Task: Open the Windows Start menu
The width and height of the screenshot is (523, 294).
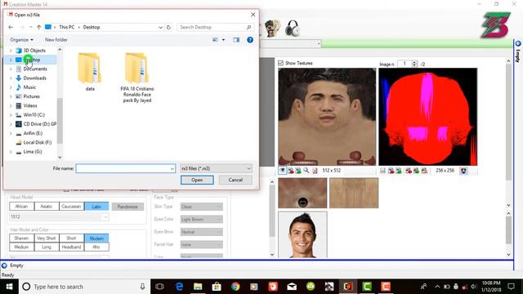Action: point(9,287)
